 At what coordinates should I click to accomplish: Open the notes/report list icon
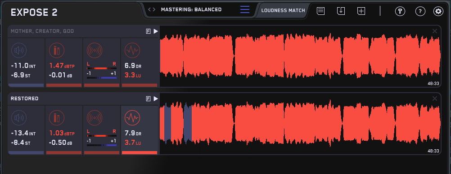(321, 11)
